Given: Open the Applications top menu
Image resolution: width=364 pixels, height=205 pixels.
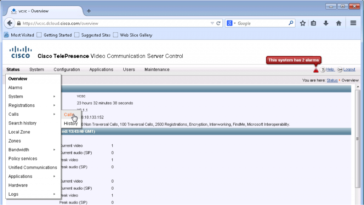Looking at the screenshot, I should 101,69.
